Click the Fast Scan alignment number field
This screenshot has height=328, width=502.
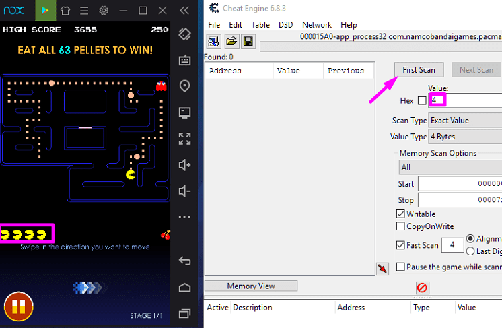point(452,245)
